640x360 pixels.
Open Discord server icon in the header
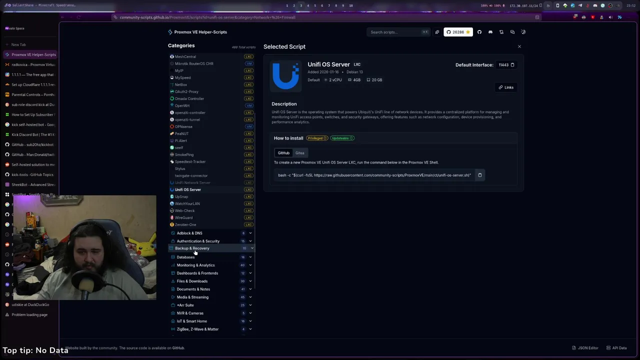point(490,32)
